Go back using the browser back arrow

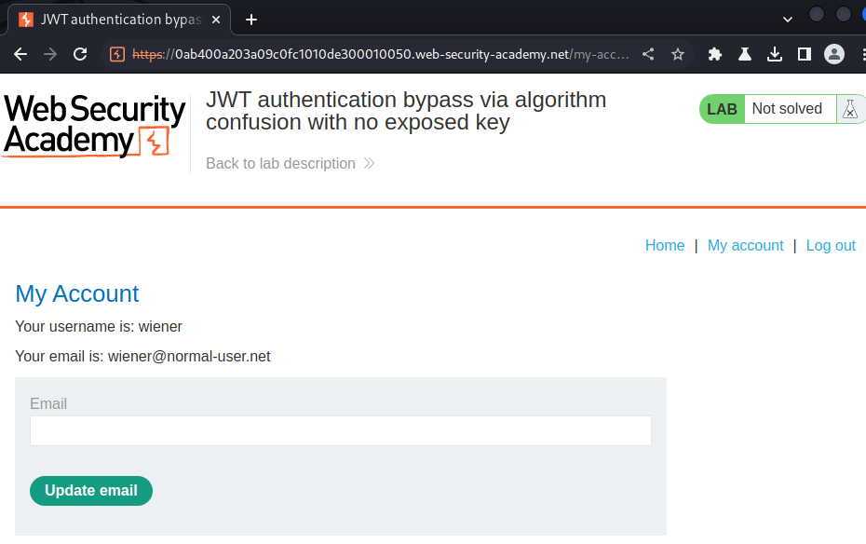20,54
